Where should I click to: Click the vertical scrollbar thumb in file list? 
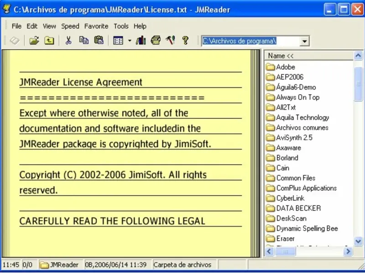click(358, 84)
